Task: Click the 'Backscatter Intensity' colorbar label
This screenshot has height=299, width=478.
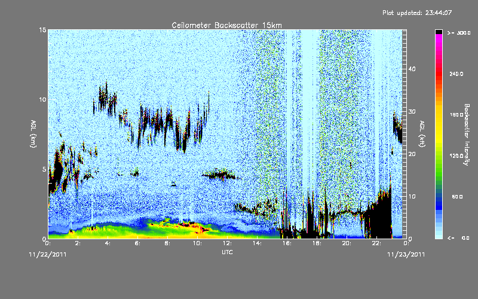Action: click(x=467, y=135)
